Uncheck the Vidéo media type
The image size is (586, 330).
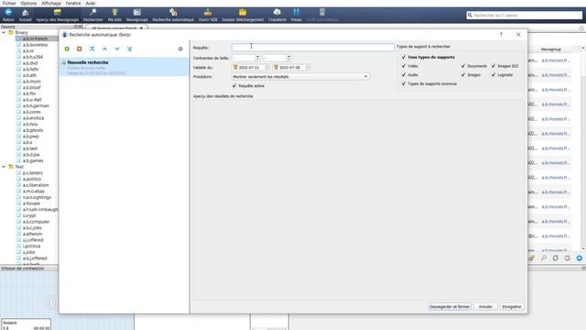pyautogui.click(x=404, y=66)
